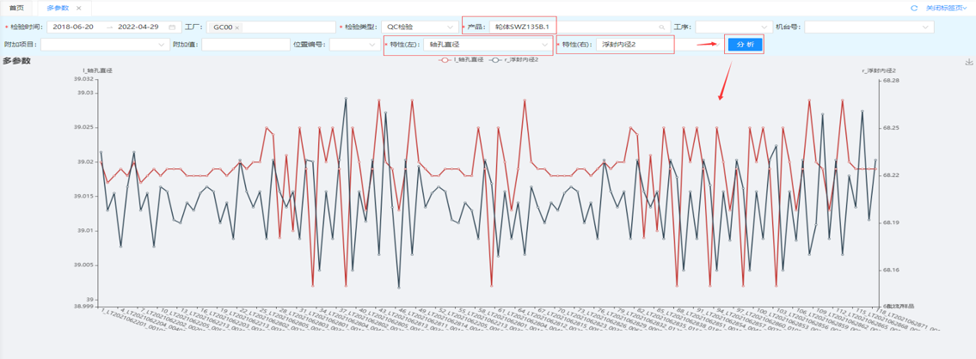Expand the 机台号 dropdown
The height and width of the screenshot is (359, 976).
pyautogui.click(x=868, y=27)
